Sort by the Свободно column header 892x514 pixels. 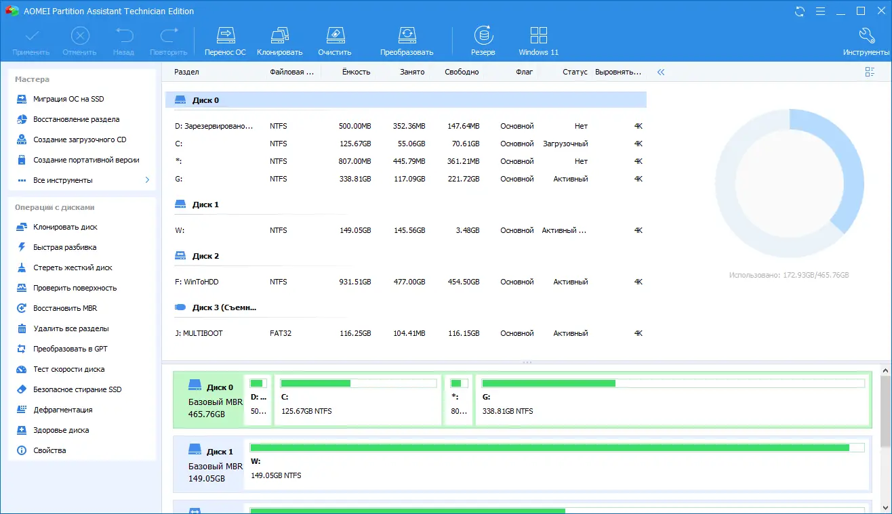(462, 72)
